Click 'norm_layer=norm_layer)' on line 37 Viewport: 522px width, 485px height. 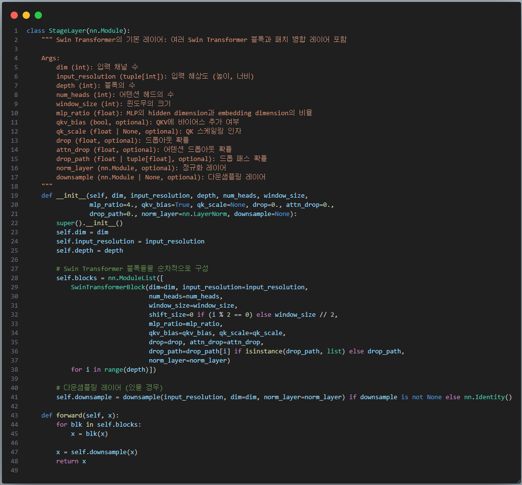[189, 361]
